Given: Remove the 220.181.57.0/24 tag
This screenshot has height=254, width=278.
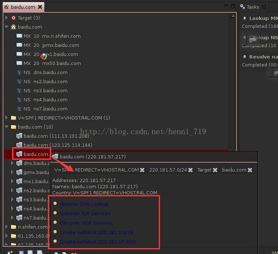Looking at the screenshot, I should pos(190,170).
